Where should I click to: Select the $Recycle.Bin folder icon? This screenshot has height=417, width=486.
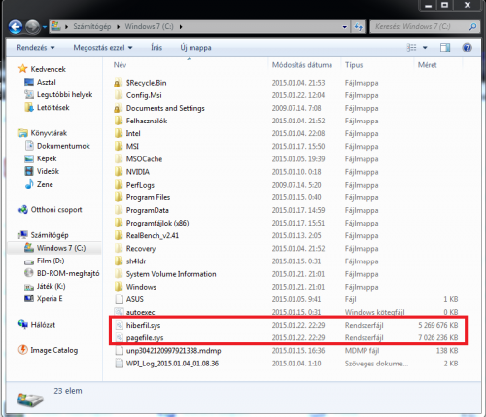tap(119, 83)
